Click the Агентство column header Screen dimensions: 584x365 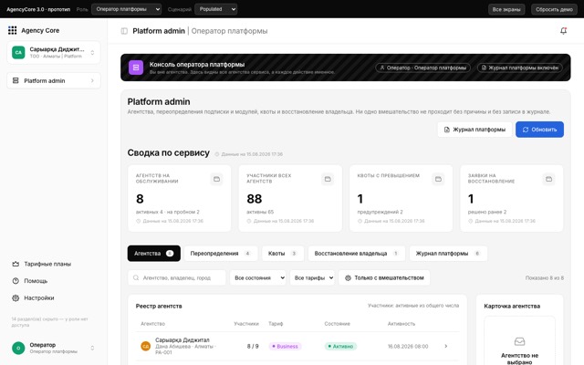(x=152, y=324)
